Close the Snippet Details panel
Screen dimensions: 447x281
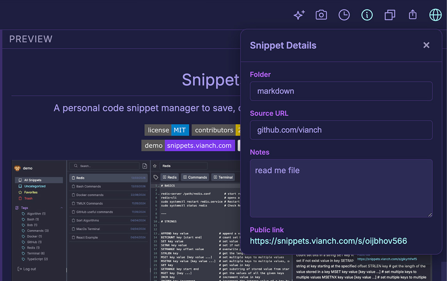(x=426, y=45)
